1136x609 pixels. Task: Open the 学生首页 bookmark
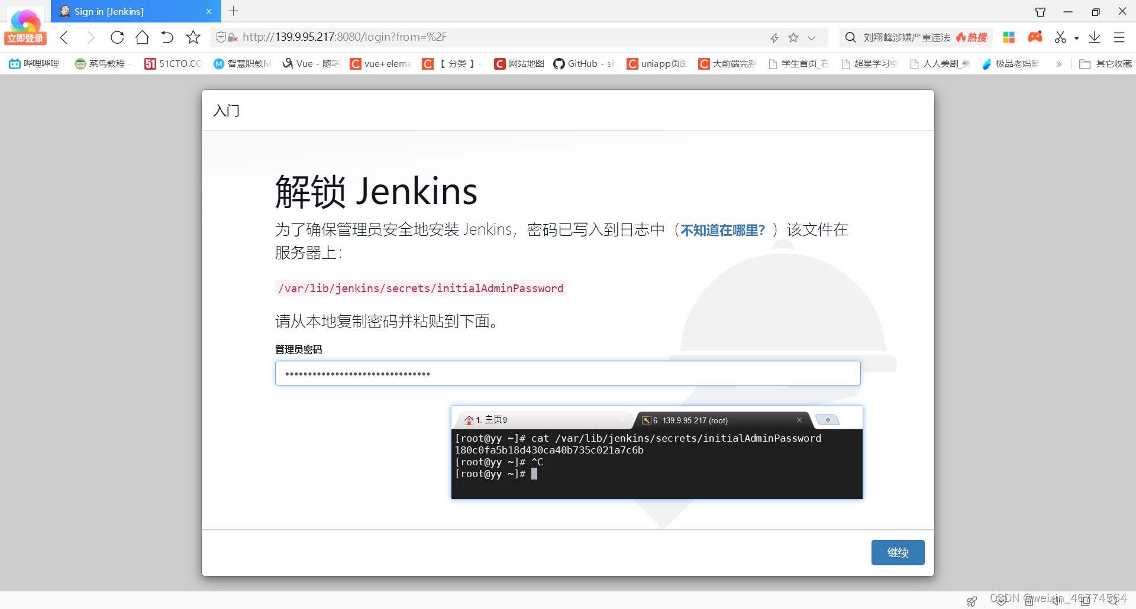(799, 63)
